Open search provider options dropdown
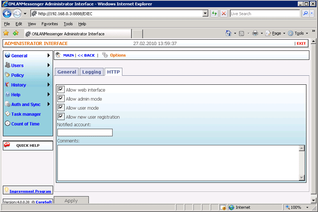318x212 pixels. tap(312, 14)
